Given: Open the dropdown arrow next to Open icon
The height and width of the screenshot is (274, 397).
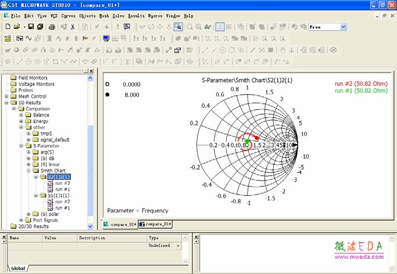Looking at the screenshot, I should click(x=24, y=27).
